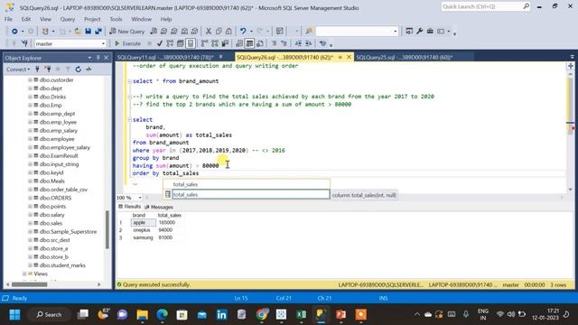Screen dimensions: 578x325
Task: Switch to the Messages results tab
Action: [159, 207]
